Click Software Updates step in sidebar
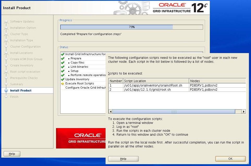Screen dimensions: 251x166 (x=22, y=21)
